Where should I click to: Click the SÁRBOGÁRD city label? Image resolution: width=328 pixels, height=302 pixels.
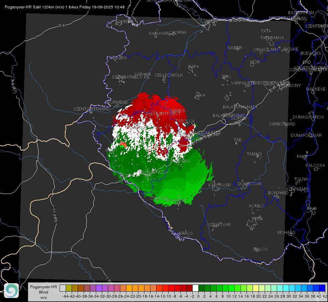point(282,124)
